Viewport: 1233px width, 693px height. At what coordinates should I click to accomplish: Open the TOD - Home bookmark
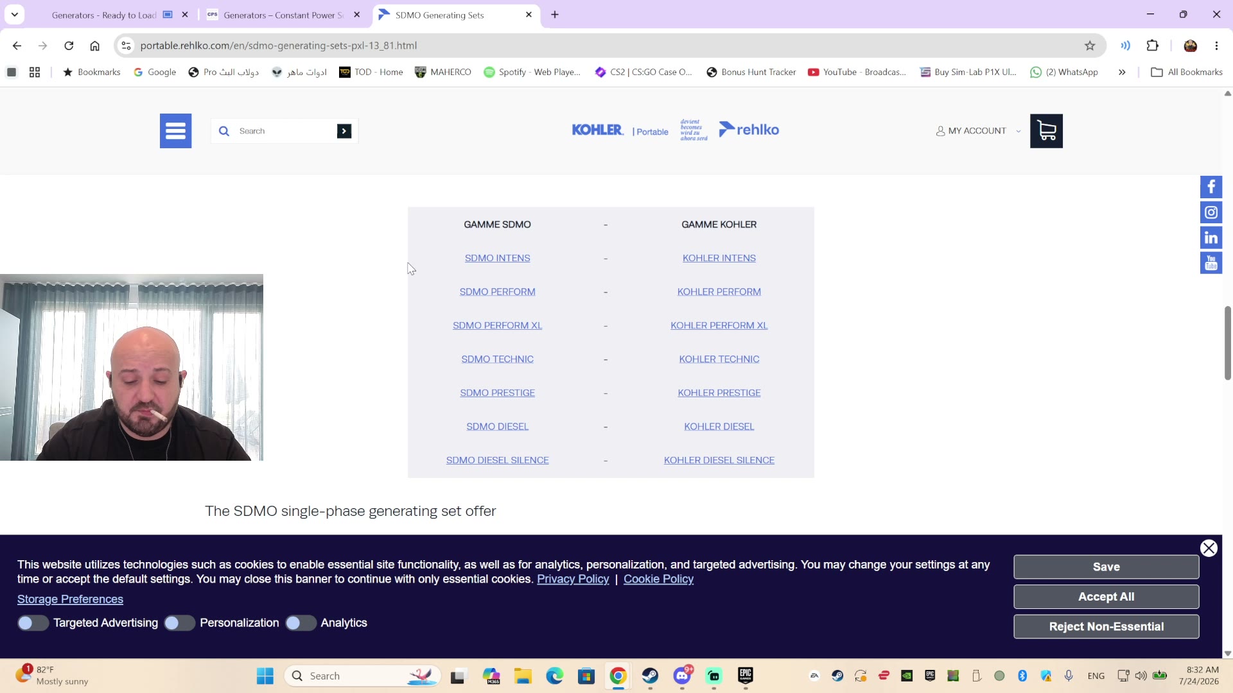tap(371, 73)
